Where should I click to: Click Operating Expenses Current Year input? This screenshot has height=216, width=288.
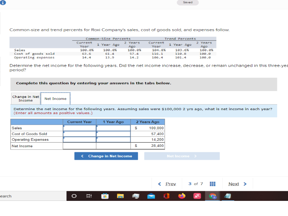point(80,140)
